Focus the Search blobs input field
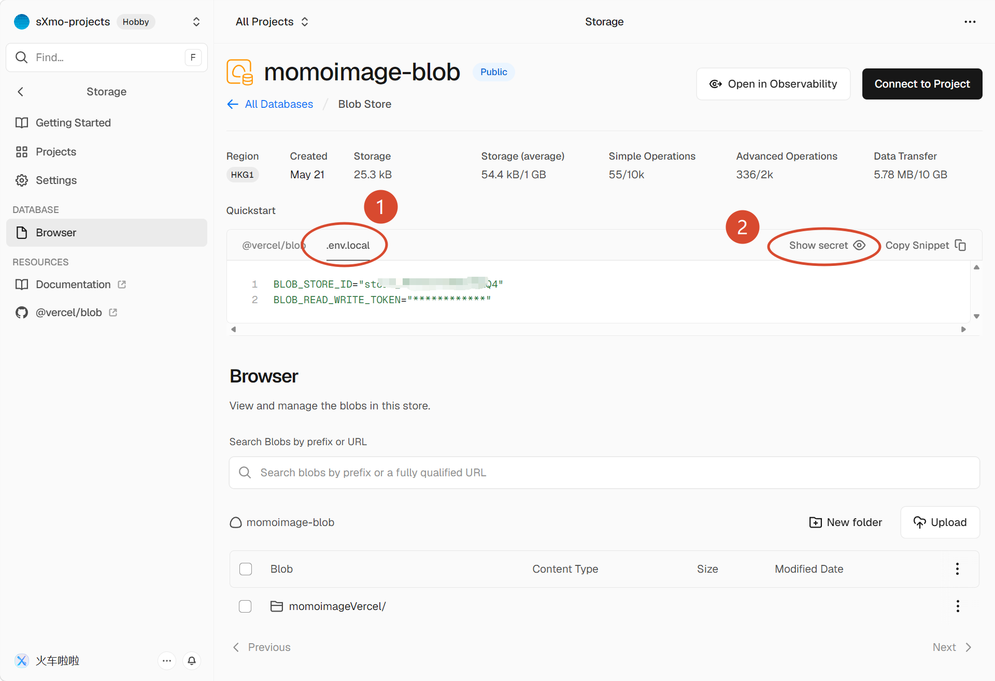Screen dimensions: 995x681 604,473
